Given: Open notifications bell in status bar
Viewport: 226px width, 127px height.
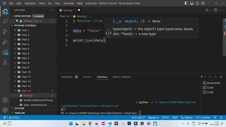Looking at the screenshot, I should coord(221,117).
